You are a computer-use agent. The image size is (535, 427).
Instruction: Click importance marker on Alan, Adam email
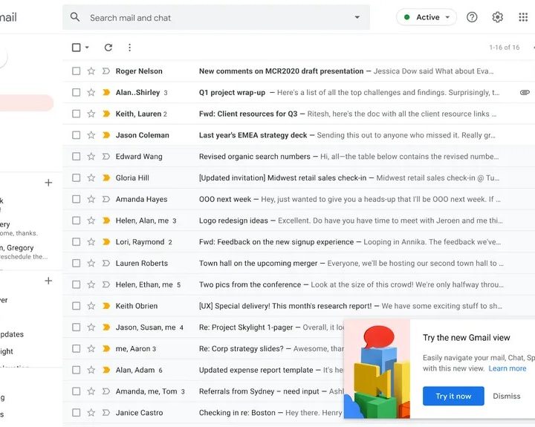pos(106,370)
